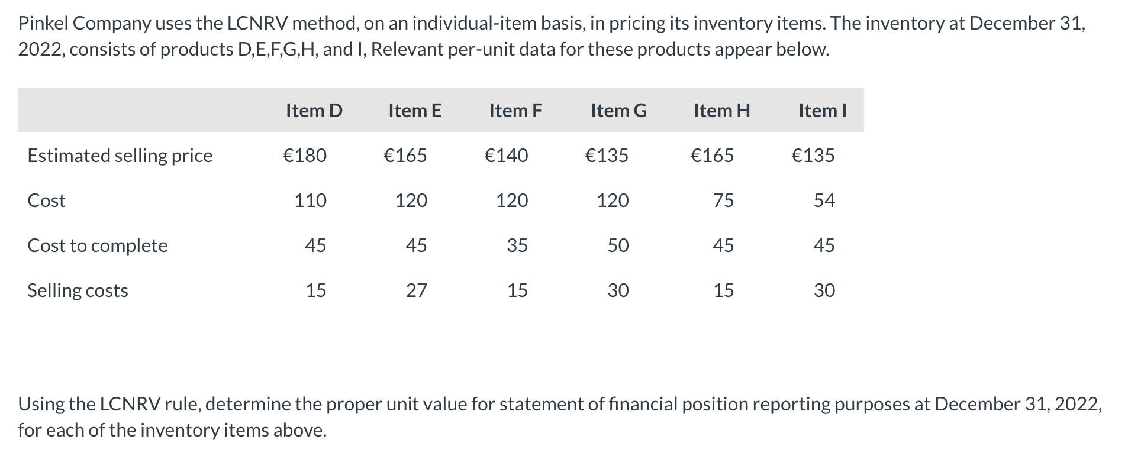The image size is (1128, 459).
Task: Click Item G's cost to complete 50
Action: coord(618,245)
